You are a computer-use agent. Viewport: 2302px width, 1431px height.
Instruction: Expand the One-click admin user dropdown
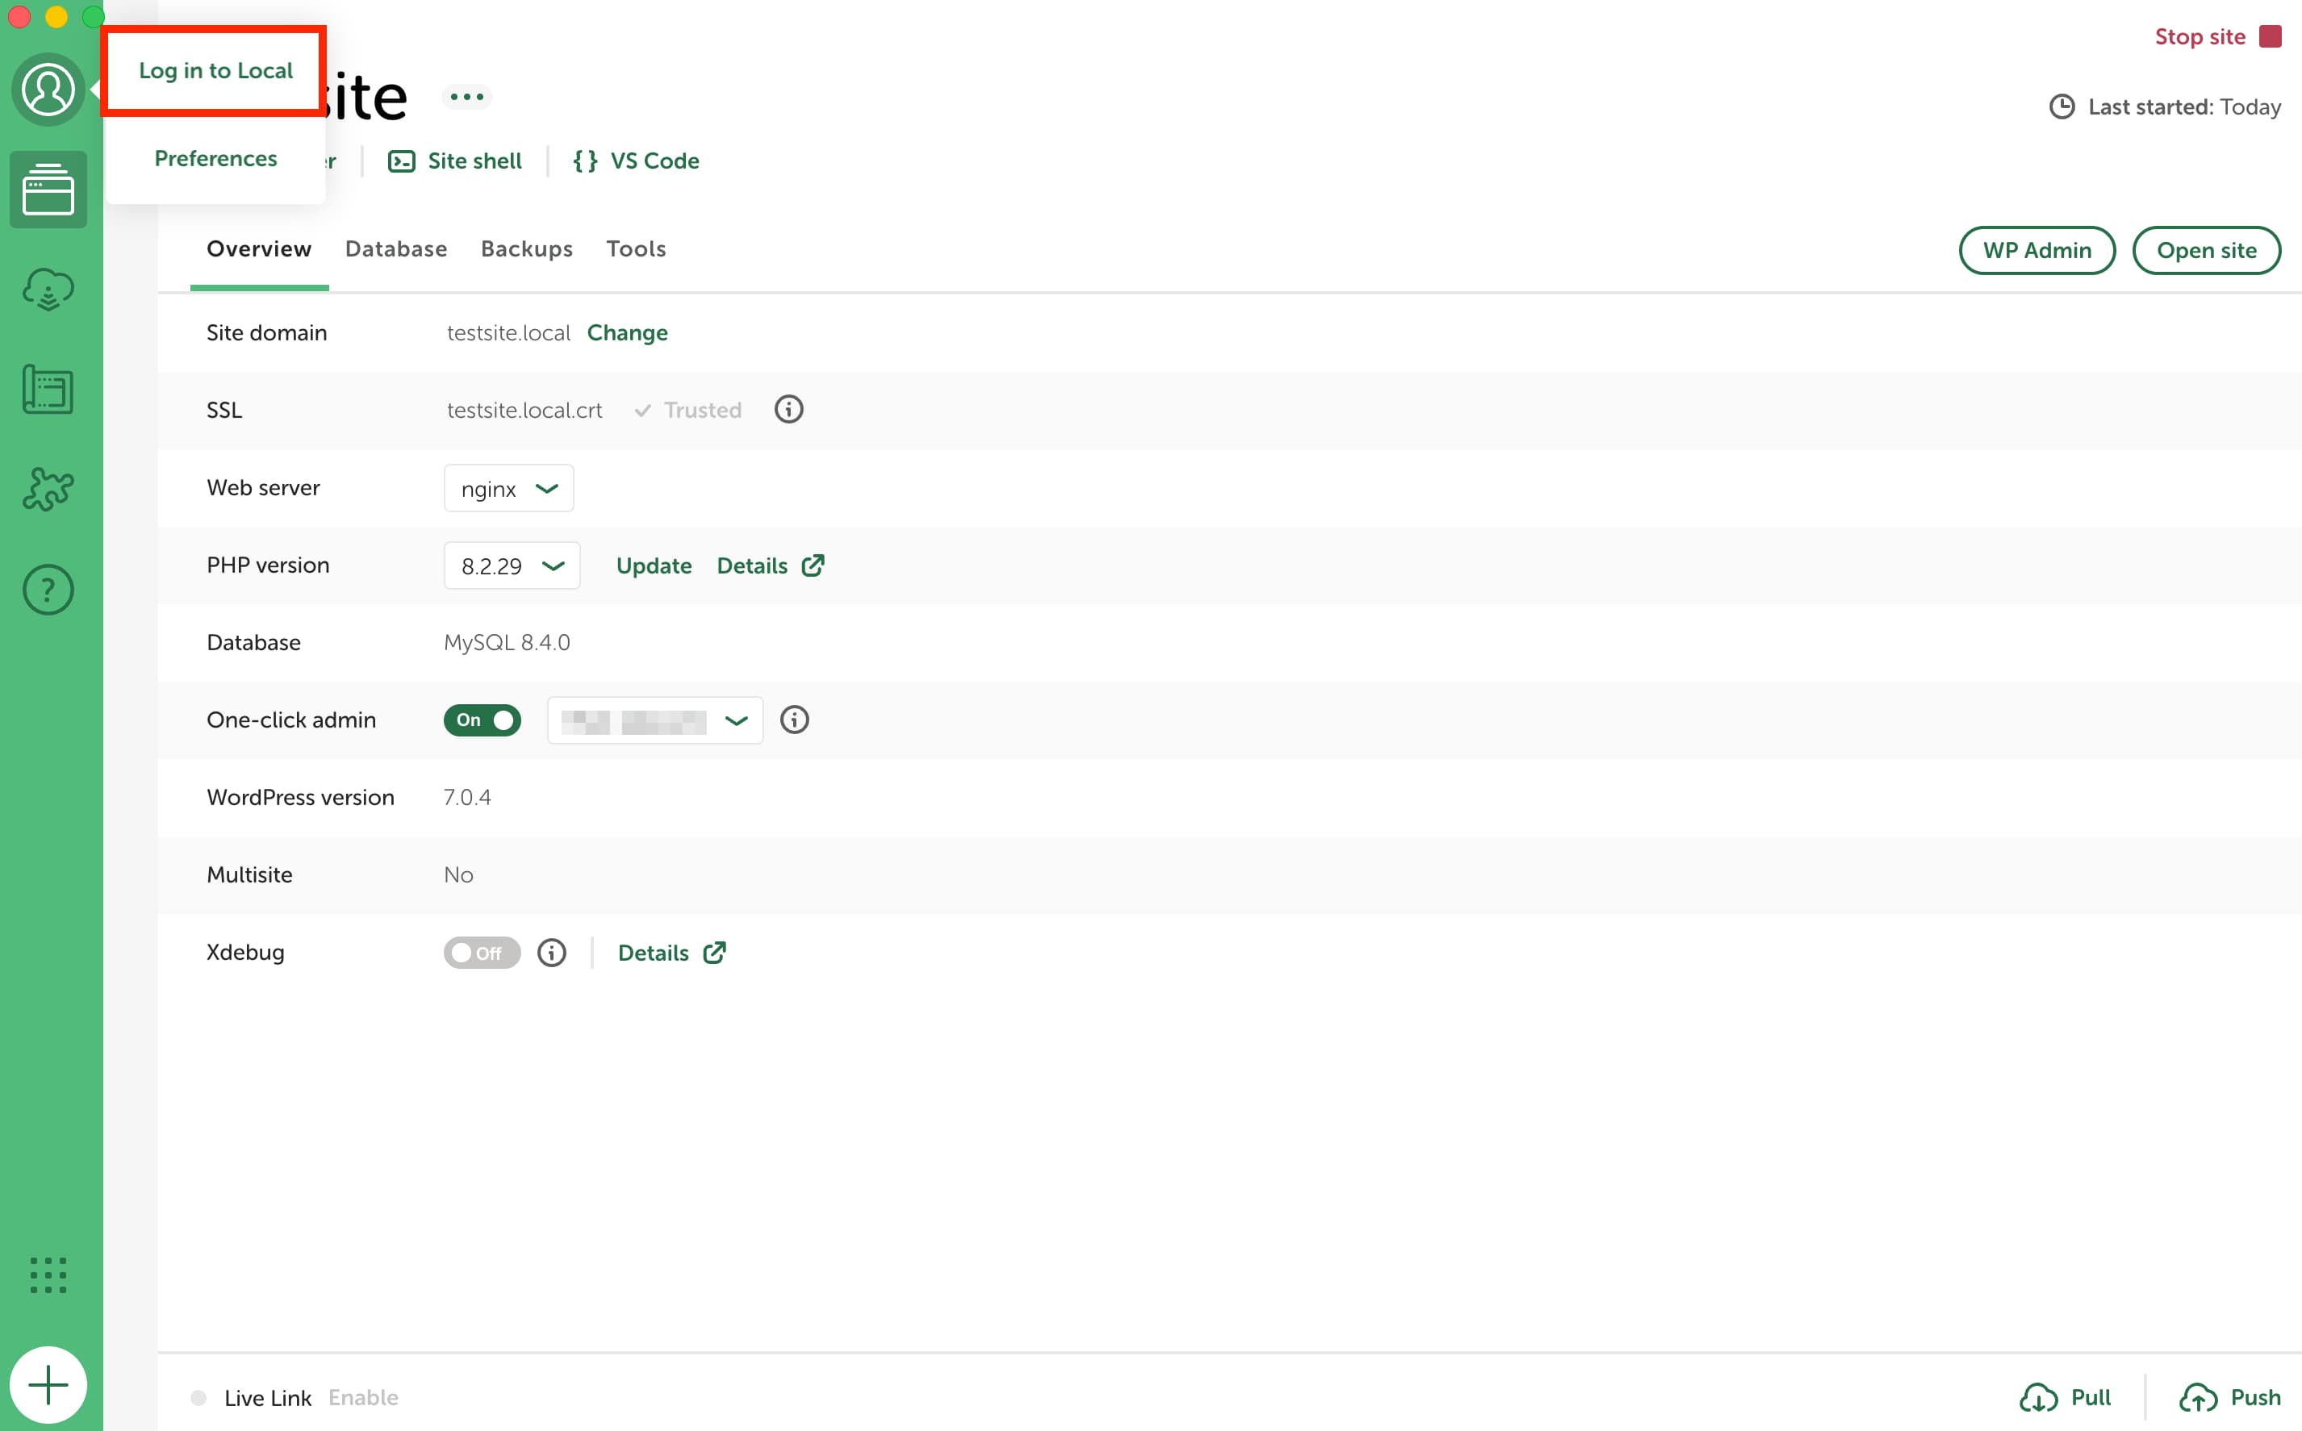[655, 720]
